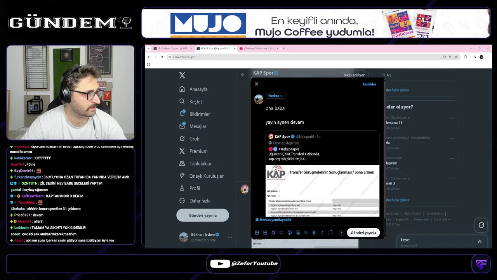Open Profil in sidebar

pos(189,188)
